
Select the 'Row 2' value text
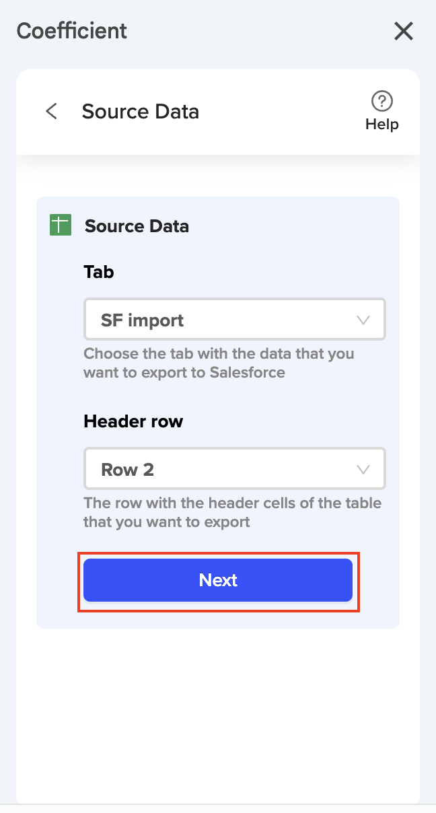127,469
